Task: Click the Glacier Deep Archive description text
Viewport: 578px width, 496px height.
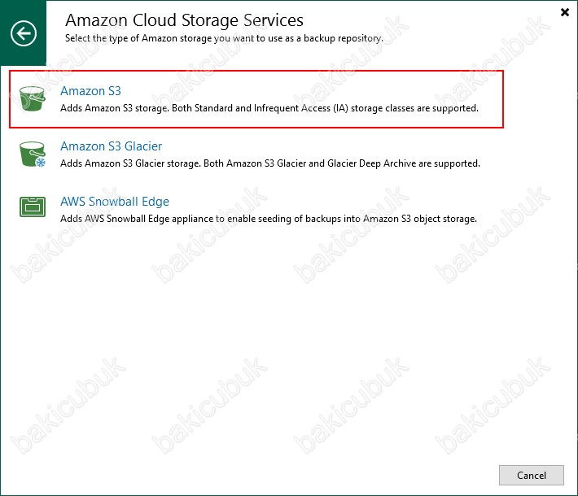Action: click(269, 163)
